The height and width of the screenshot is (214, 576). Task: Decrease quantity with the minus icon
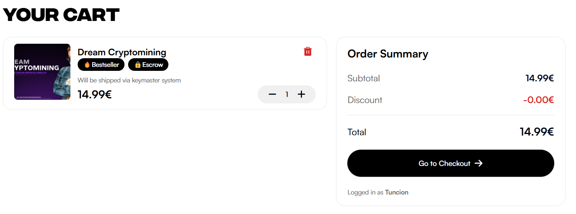tap(272, 94)
